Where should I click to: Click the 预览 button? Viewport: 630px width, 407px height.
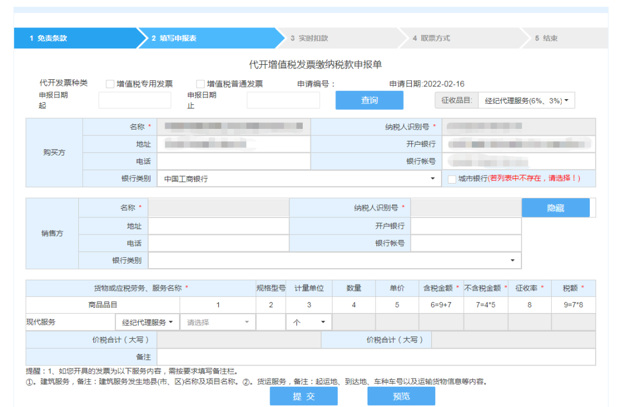tap(401, 397)
